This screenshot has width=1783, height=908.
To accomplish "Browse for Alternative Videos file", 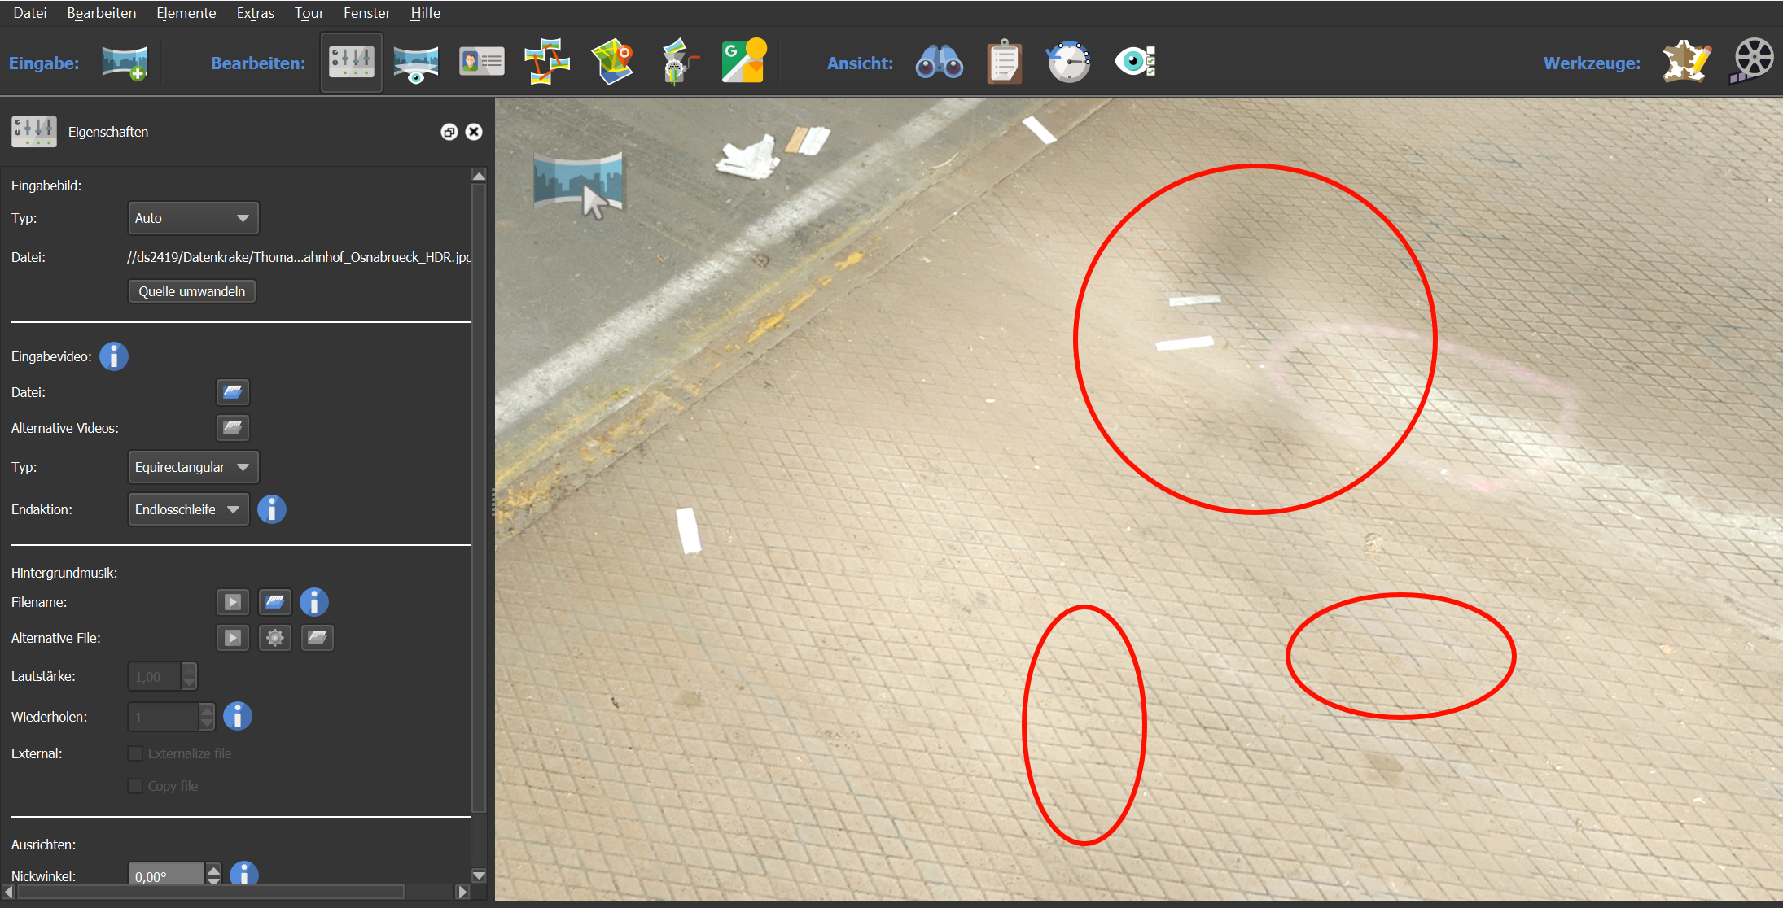I will (233, 428).
